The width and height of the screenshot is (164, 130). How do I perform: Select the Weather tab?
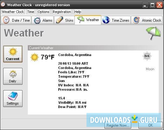[88, 20]
